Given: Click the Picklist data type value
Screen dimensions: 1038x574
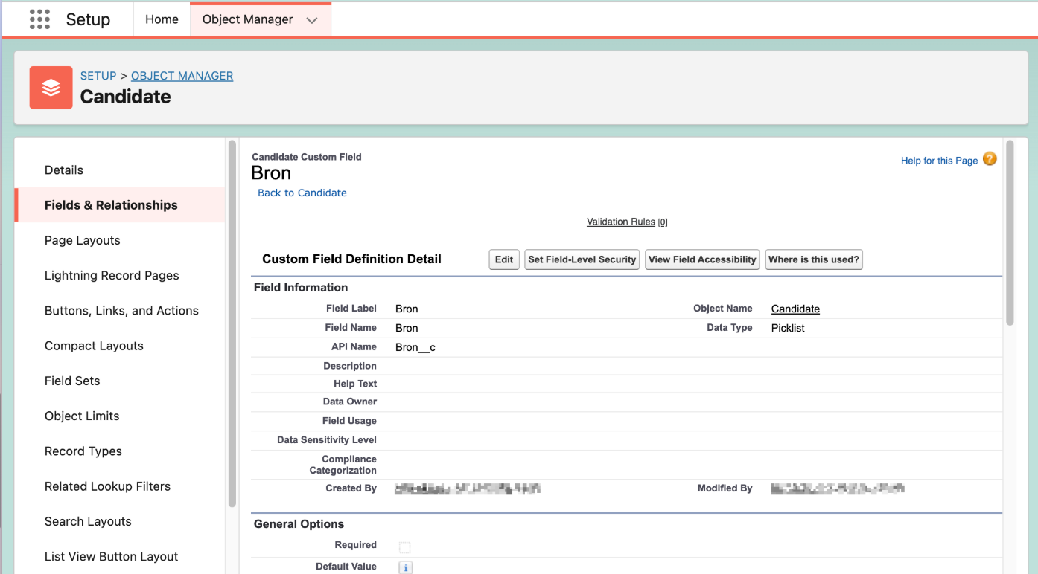Looking at the screenshot, I should coord(788,328).
